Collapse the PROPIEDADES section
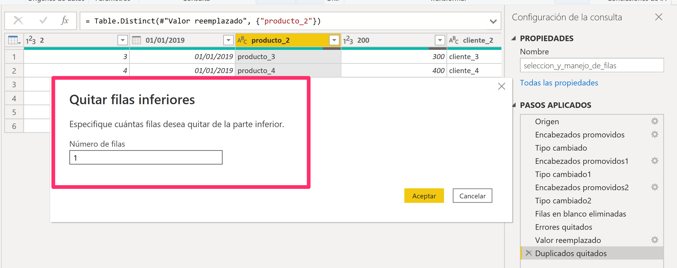The image size is (677, 268). pyautogui.click(x=514, y=39)
